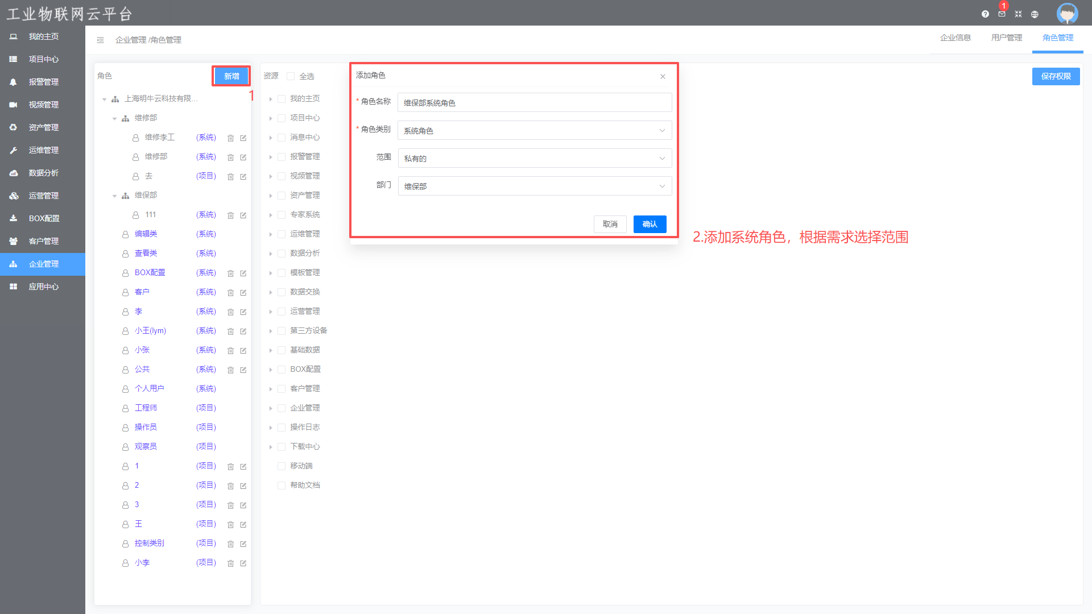Enable the 移动端 resource checkbox

[x=282, y=466]
